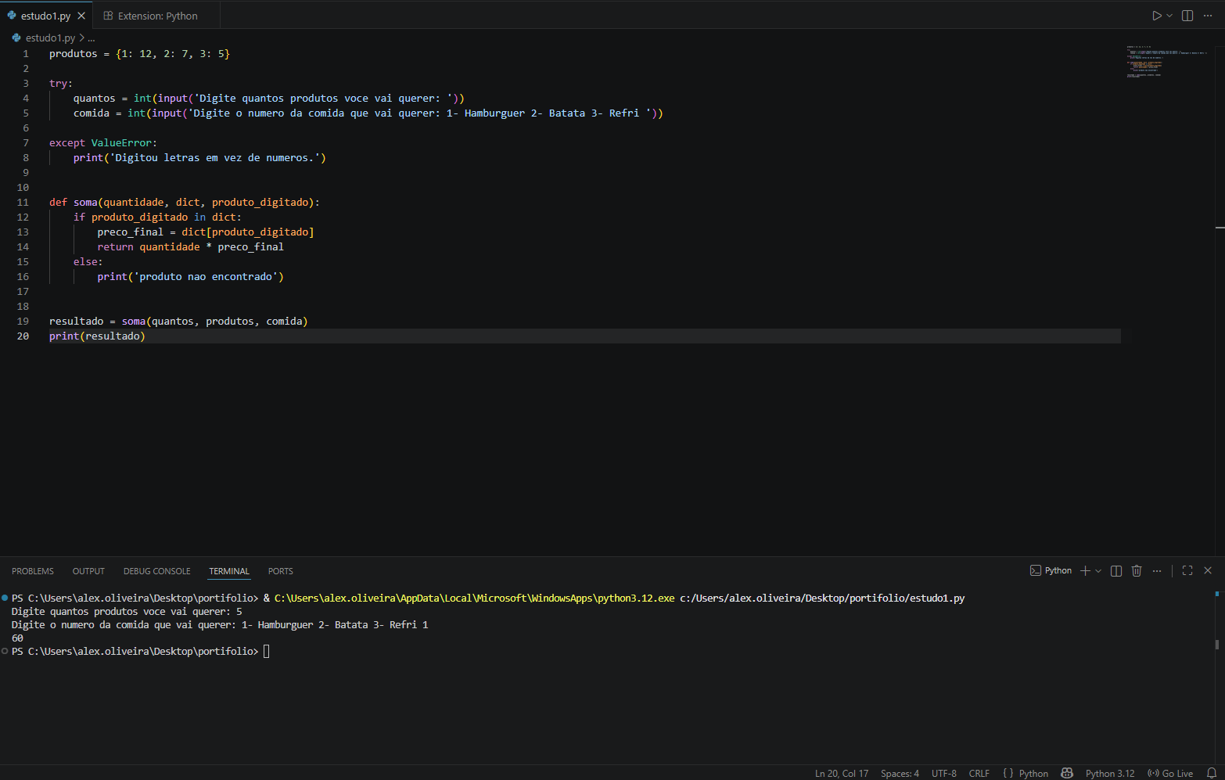The height and width of the screenshot is (780, 1225).
Task: Close the estudo1.py editor tab
Action: 81,16
